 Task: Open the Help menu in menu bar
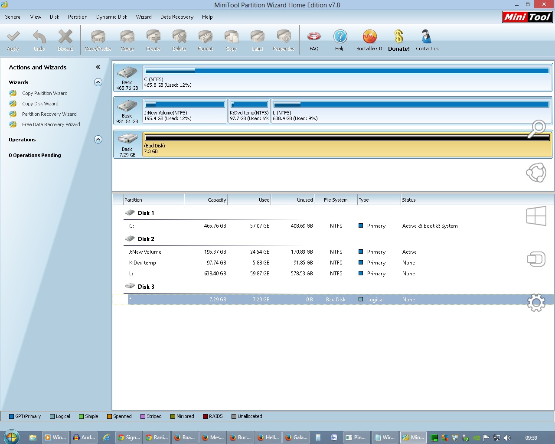click(x=207, y=17)
